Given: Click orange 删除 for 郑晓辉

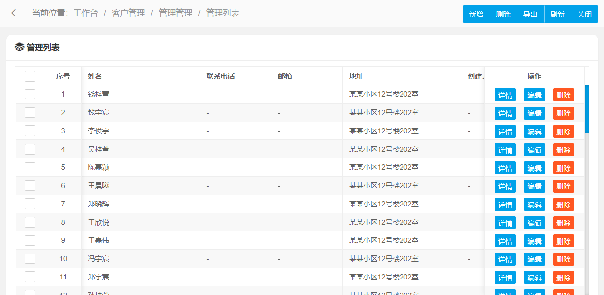Looking at the screenshot, I should [563, 204].
